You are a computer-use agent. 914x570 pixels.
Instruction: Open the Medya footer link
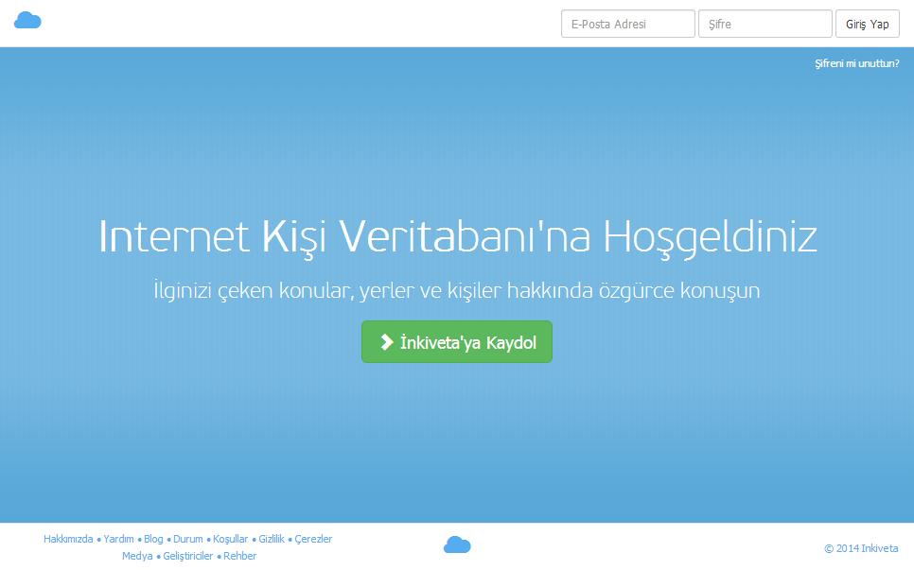(x=137, y=556)
